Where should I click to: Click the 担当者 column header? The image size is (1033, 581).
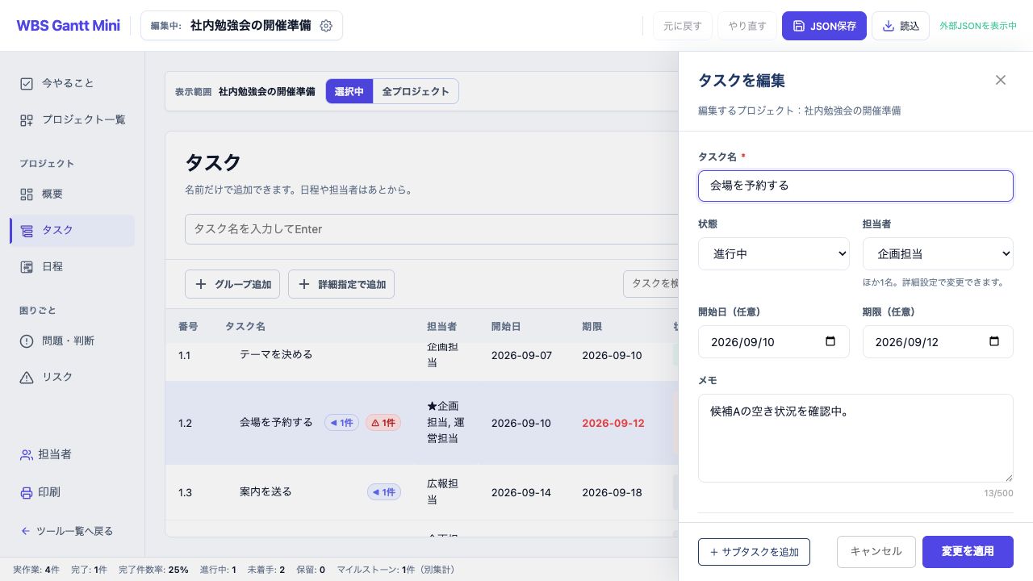441,326
